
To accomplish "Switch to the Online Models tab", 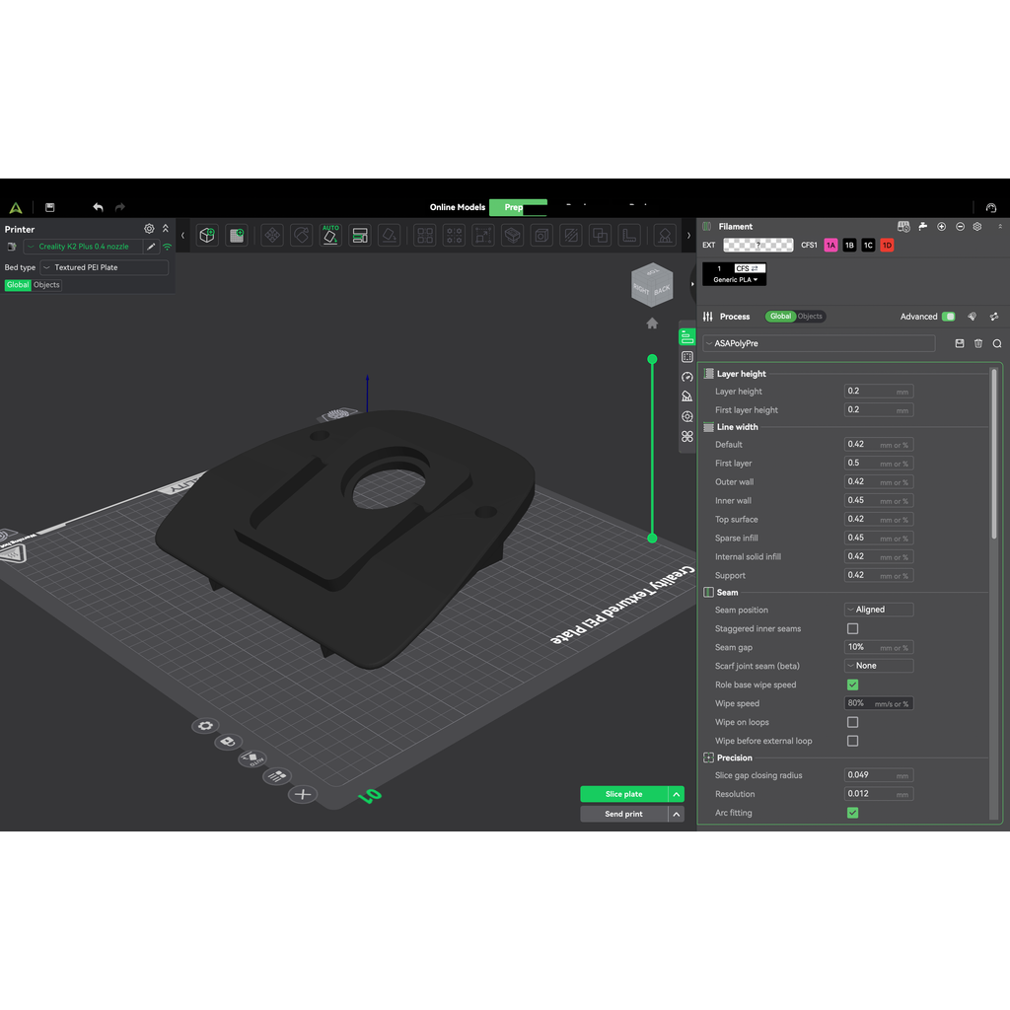I will (458, 207).
